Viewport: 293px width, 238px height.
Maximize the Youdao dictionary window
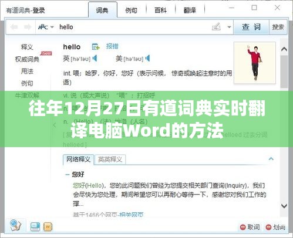coord(254,8)
